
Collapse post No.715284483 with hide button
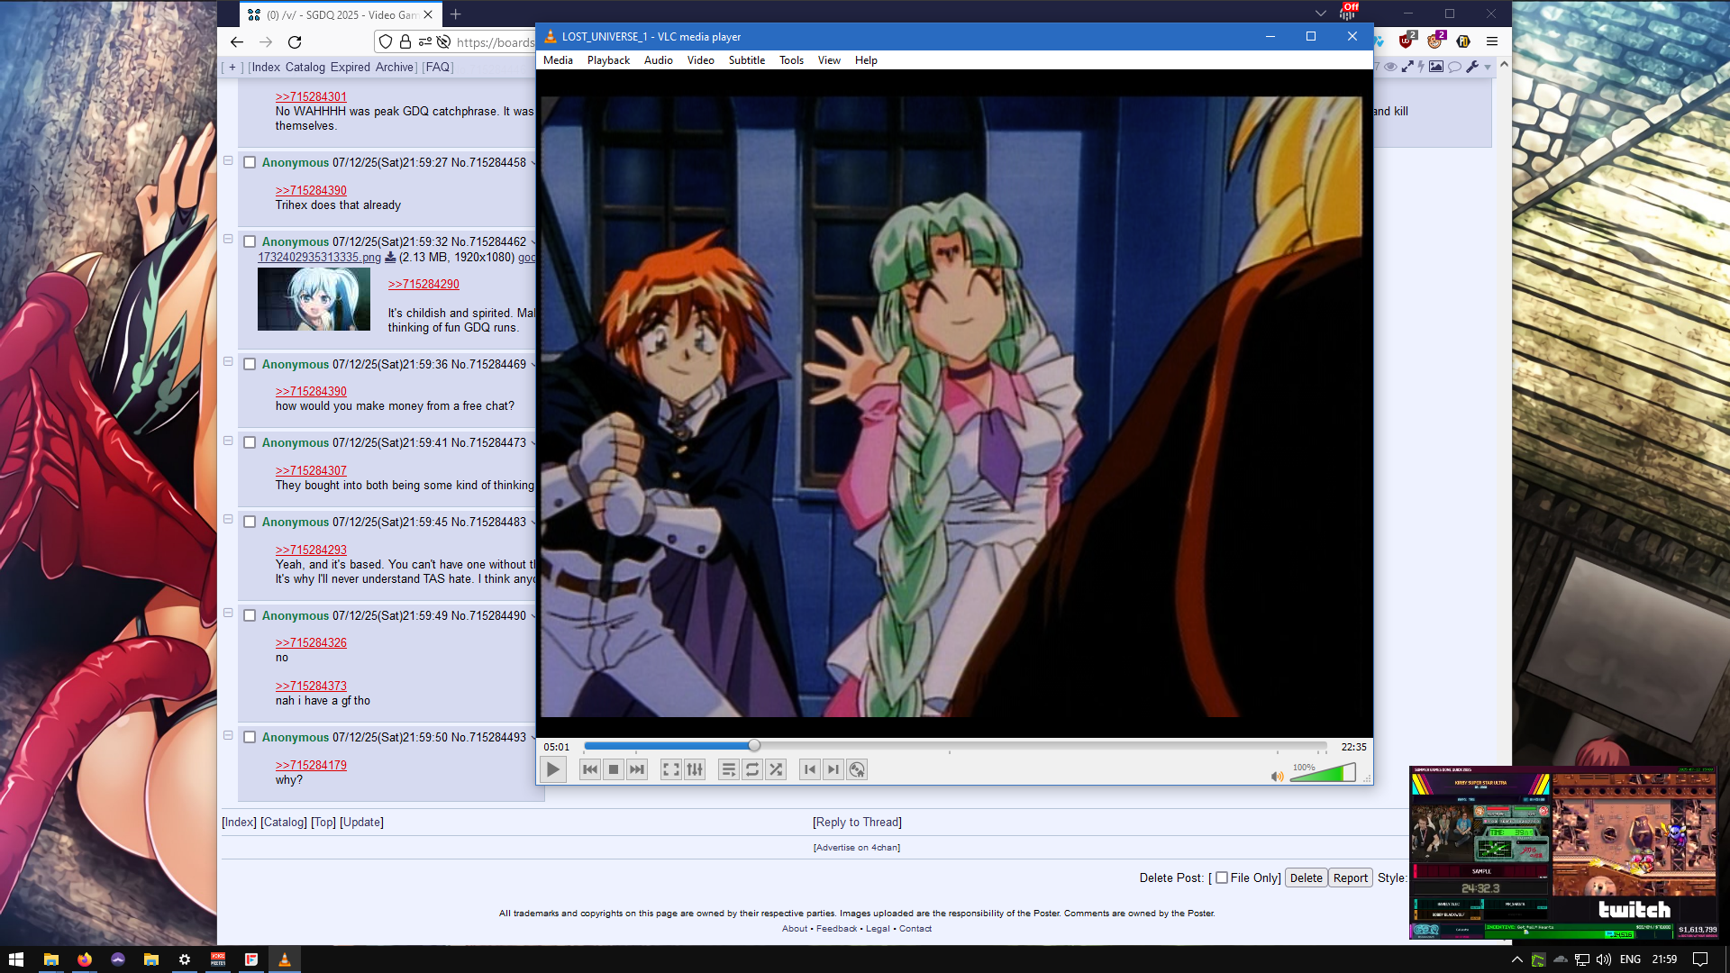228,520
